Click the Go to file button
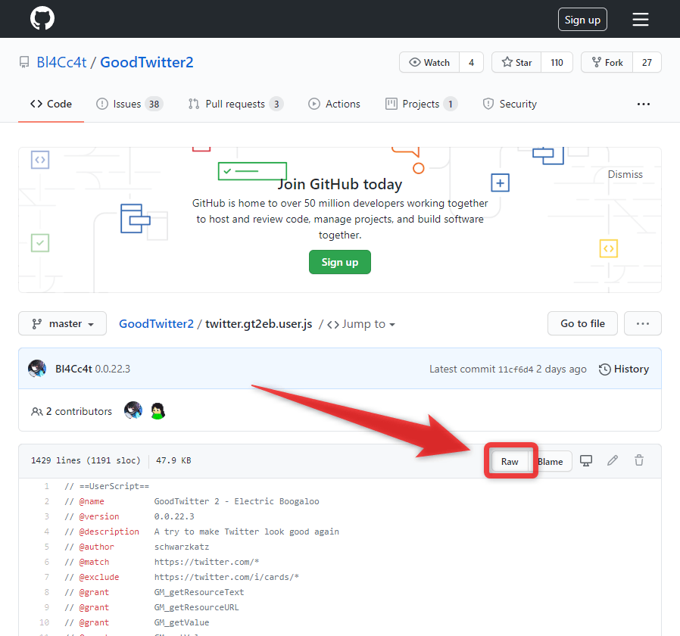 coord(582,323)
